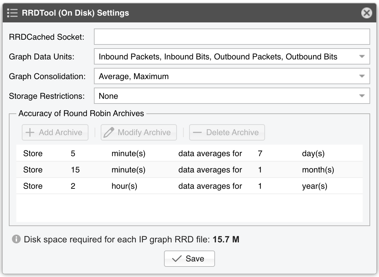
Task: Click the Storage Restrictions label
Action: pyautogui.click(x=47, y=96)
